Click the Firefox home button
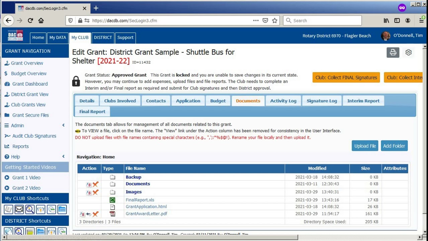The image size is (428, 241). [41, 20]
